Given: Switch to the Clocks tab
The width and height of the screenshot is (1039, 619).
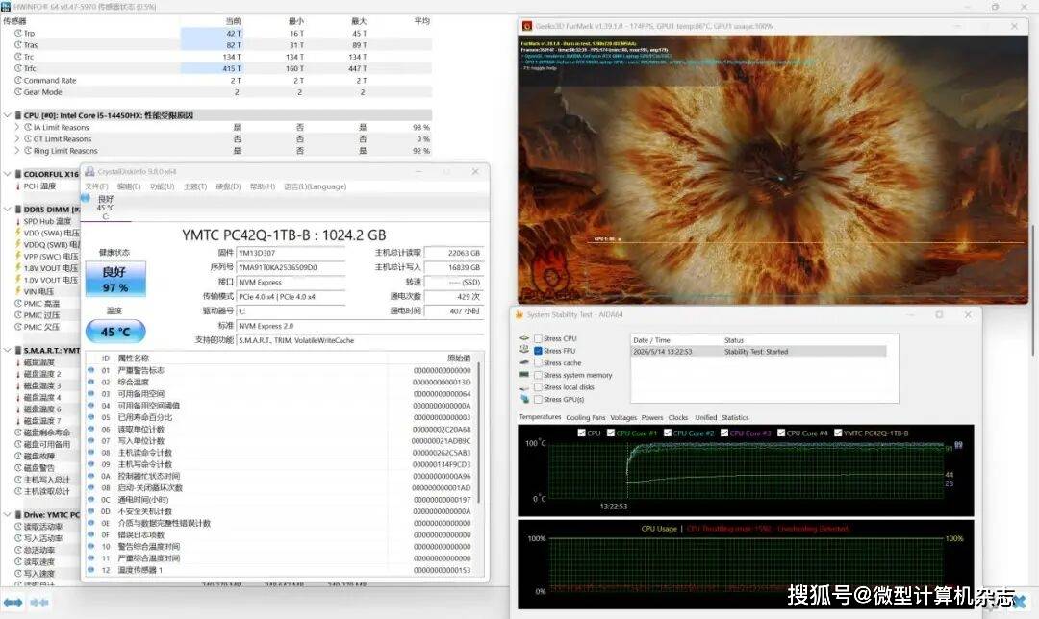Looking at the screenshot, I should pyautogui.click(x=678, y=418).
